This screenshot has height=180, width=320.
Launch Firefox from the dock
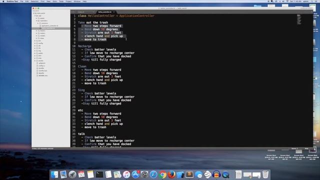point(171,174)
